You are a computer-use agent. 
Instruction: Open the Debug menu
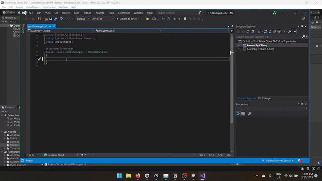pos(87,13)
